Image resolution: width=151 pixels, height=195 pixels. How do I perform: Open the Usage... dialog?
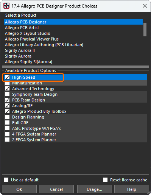(95, 189)
